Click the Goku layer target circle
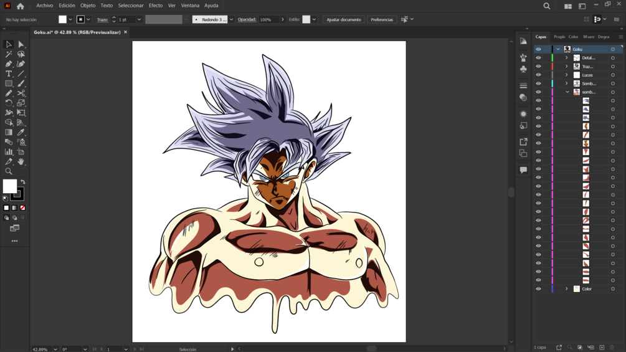The width and height of the screenshot is (626, 352). click(x=613, y=49)
